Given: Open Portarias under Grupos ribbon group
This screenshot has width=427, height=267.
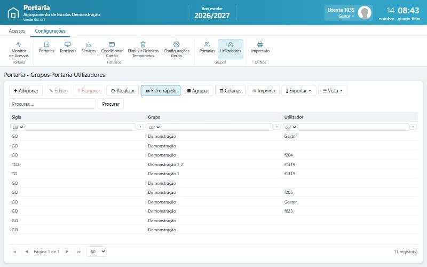Looking at the screenshot, I should click(x=207, y=47).
